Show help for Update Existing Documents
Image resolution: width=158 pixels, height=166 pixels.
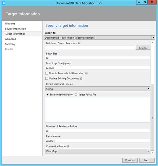click(x=81, y=79)
